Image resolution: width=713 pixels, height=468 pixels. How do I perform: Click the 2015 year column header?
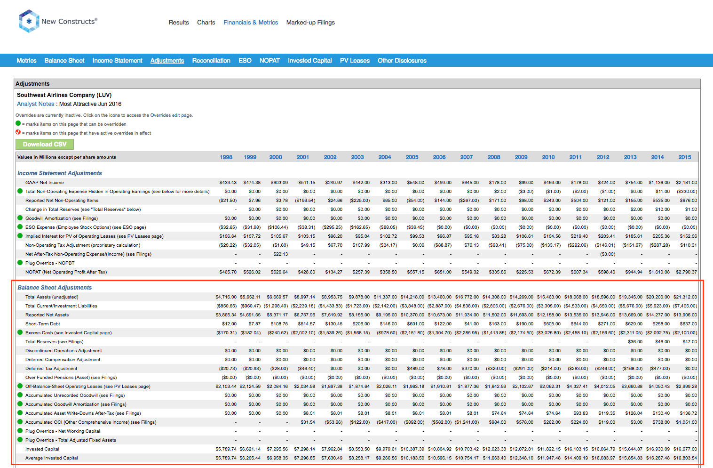pyautogui.click(x=685, y=157)
